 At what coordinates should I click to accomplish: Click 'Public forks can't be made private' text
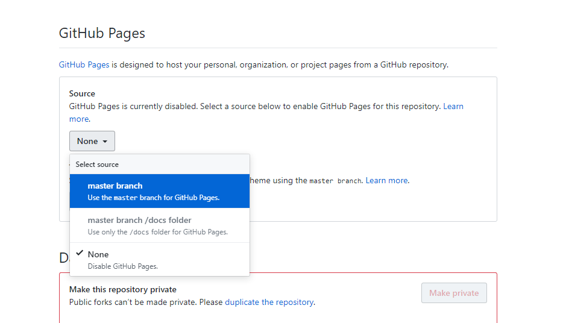pyautogui.click(x=146, y=302)
